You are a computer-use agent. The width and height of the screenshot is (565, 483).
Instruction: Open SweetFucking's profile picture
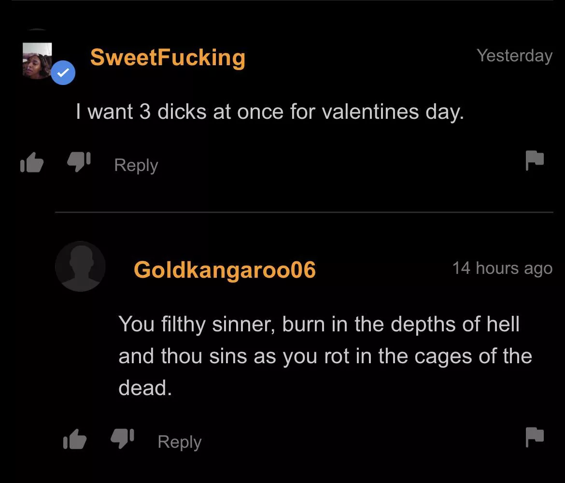(37, 60)
